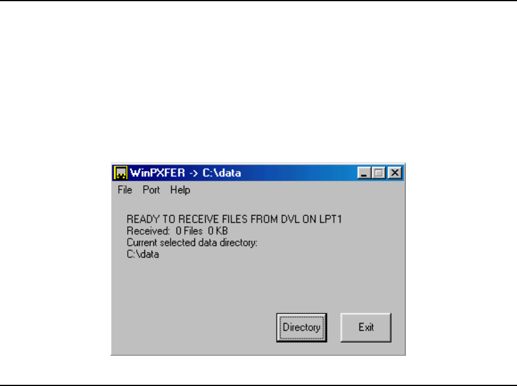The width and height of the screenshot is (517, 386).
Task: Click the DVL word in the status line
Action: [290, 219]
